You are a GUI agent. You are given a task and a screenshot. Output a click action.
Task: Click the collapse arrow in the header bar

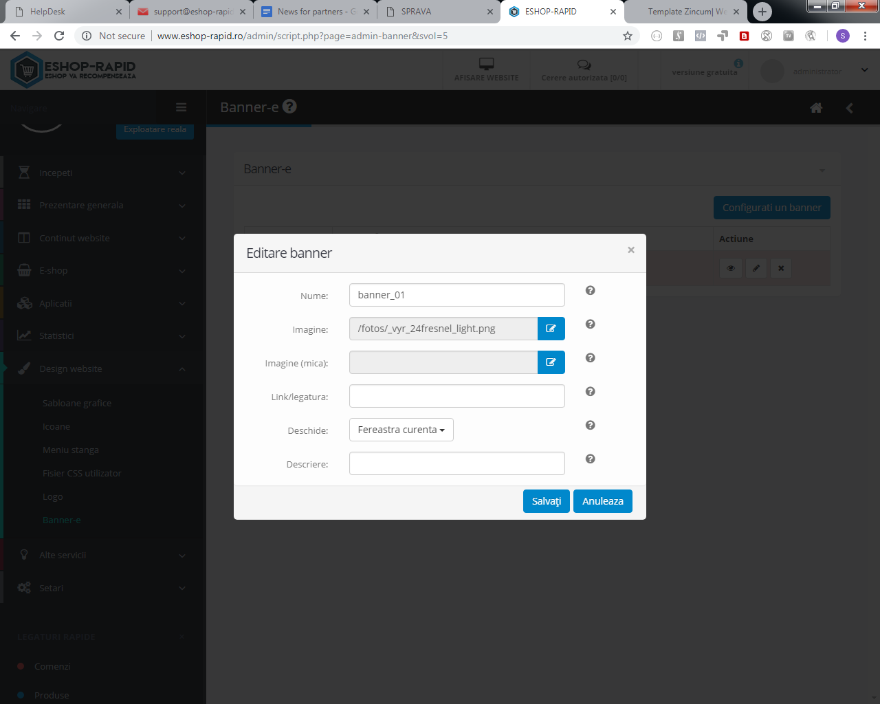(850, 108)
